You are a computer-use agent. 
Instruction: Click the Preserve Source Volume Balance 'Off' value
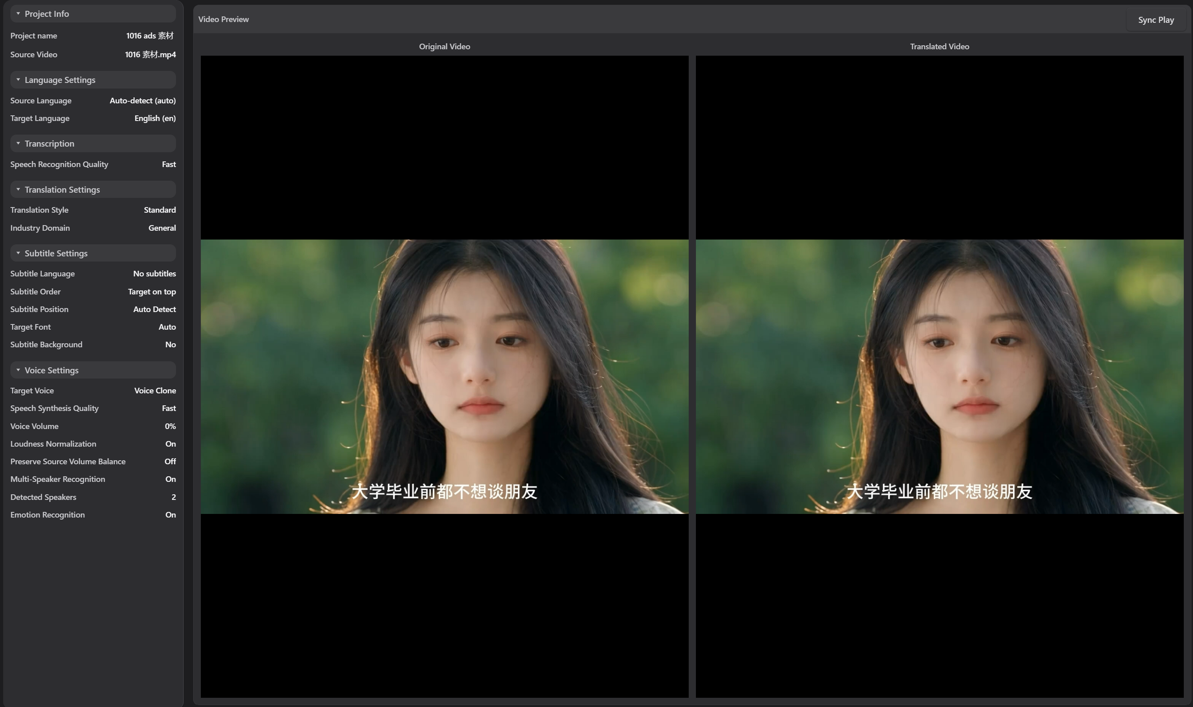(170, 461)
